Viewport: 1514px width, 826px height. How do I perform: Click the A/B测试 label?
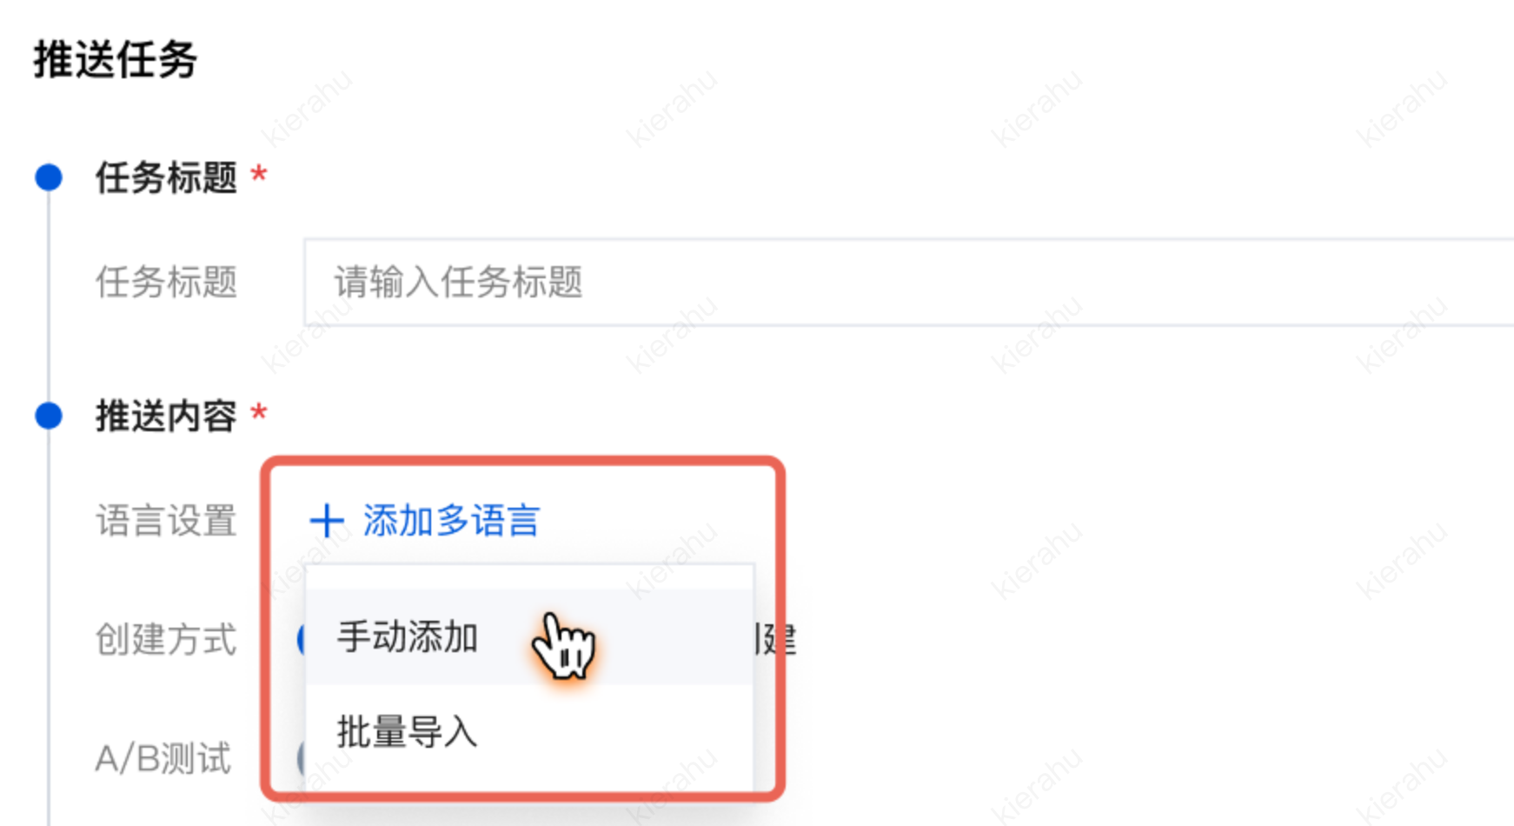click(x=163, y=758)
